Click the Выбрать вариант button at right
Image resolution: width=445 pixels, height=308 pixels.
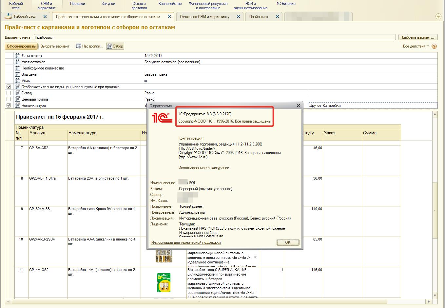[x=417, y=37]
